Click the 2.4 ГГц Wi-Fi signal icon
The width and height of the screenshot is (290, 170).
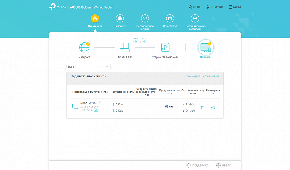pyautogui.click(x=135, y=42)
